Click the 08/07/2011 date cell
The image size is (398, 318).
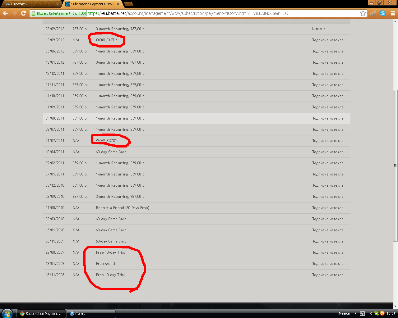[55, 129]
